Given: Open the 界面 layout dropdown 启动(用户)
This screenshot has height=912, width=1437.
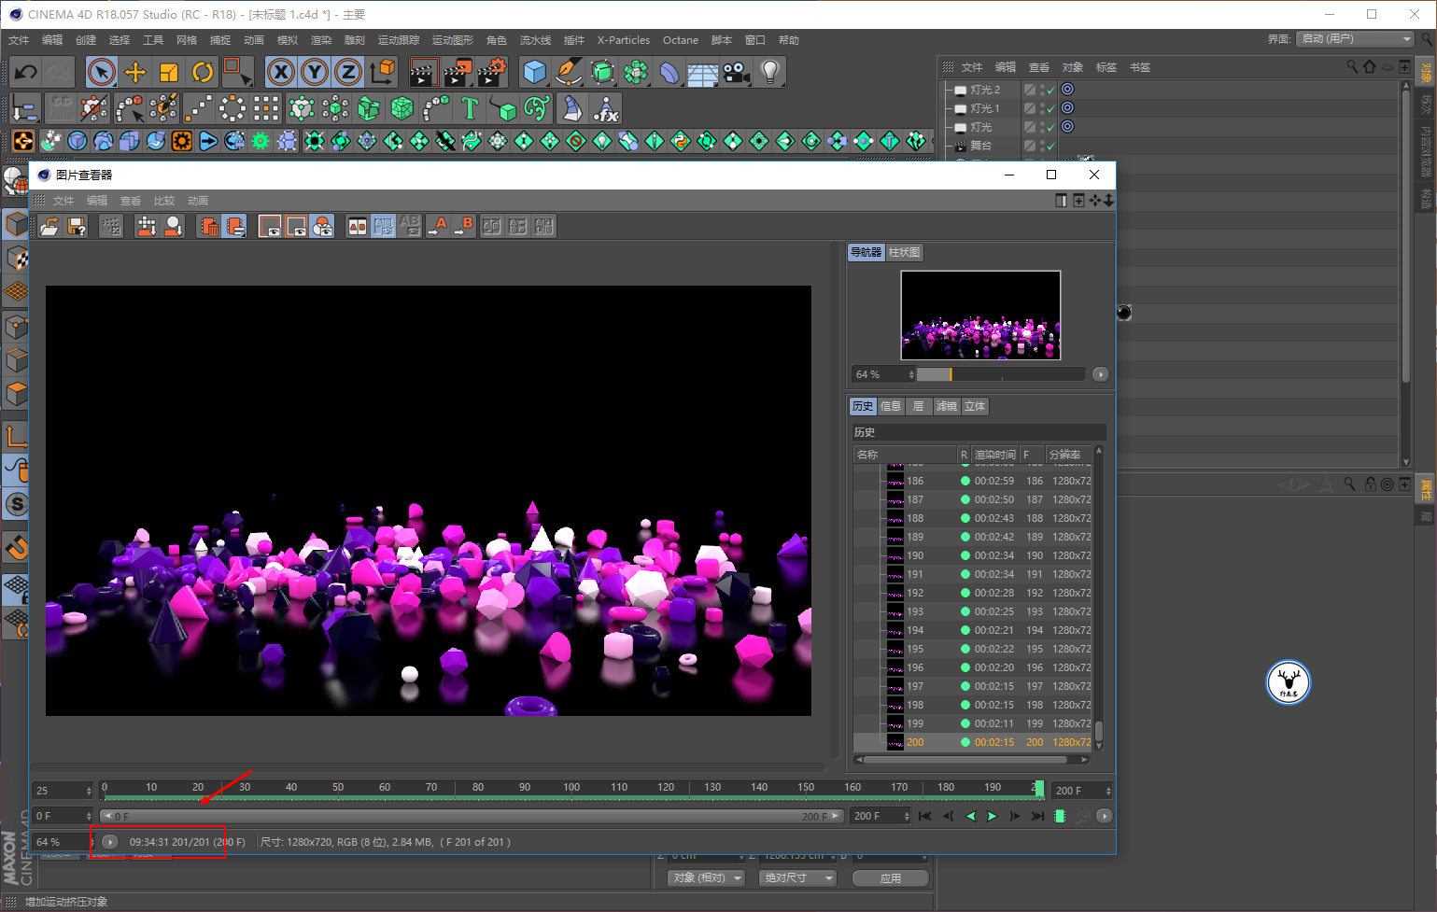Looking at the screenshot, I should coord(1355,39).
